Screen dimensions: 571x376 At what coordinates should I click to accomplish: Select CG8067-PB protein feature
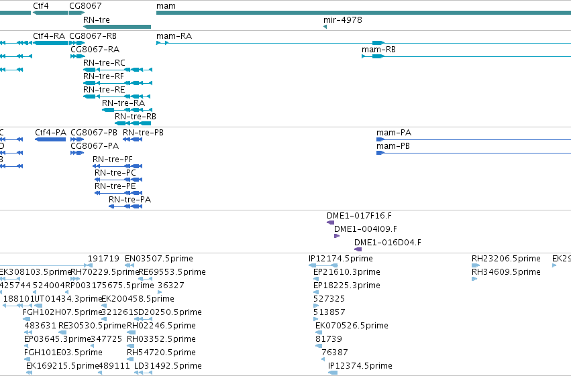pos(77,139)
